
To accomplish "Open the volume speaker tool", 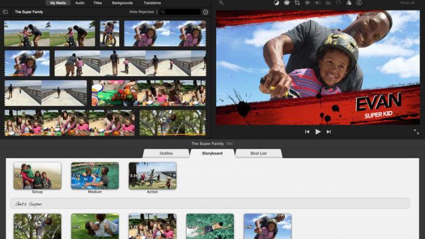I will [x=318, y=2].
